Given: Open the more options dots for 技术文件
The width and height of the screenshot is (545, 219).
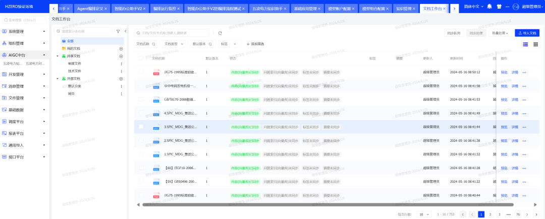Looking at the screenshot, I should (x=121, y=71).
